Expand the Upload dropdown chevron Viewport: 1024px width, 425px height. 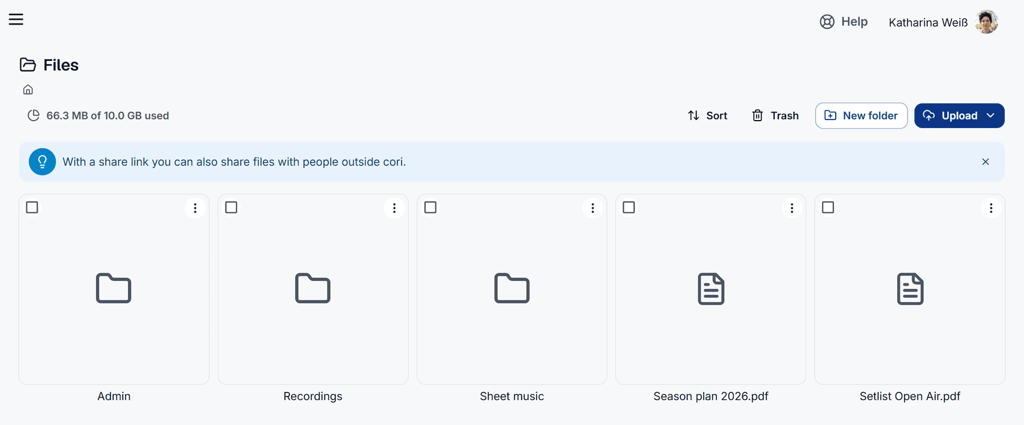coord(990,115)
